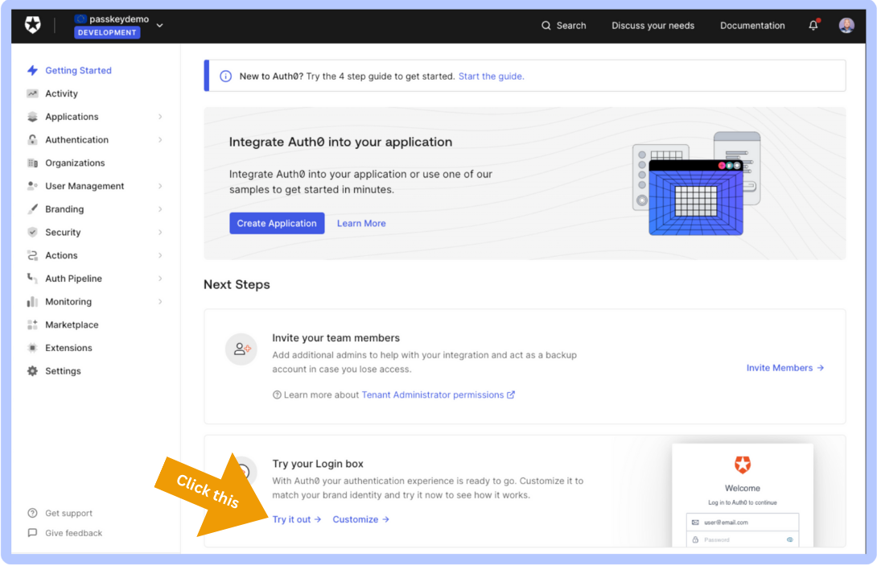Open the Documentation link
This screenshot has width=877, height=566.
pyautogui.click(x=751, y=26)
